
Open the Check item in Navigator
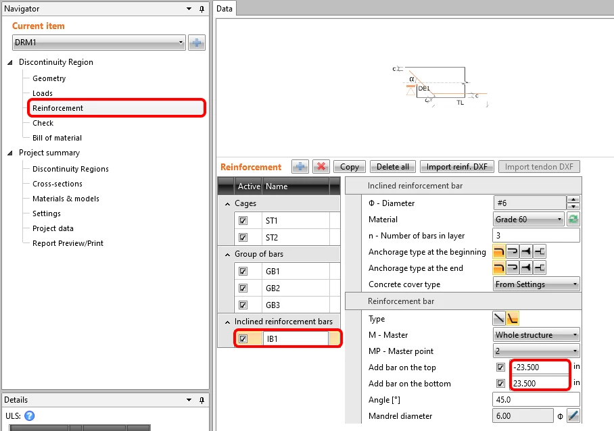pos(43,123)
